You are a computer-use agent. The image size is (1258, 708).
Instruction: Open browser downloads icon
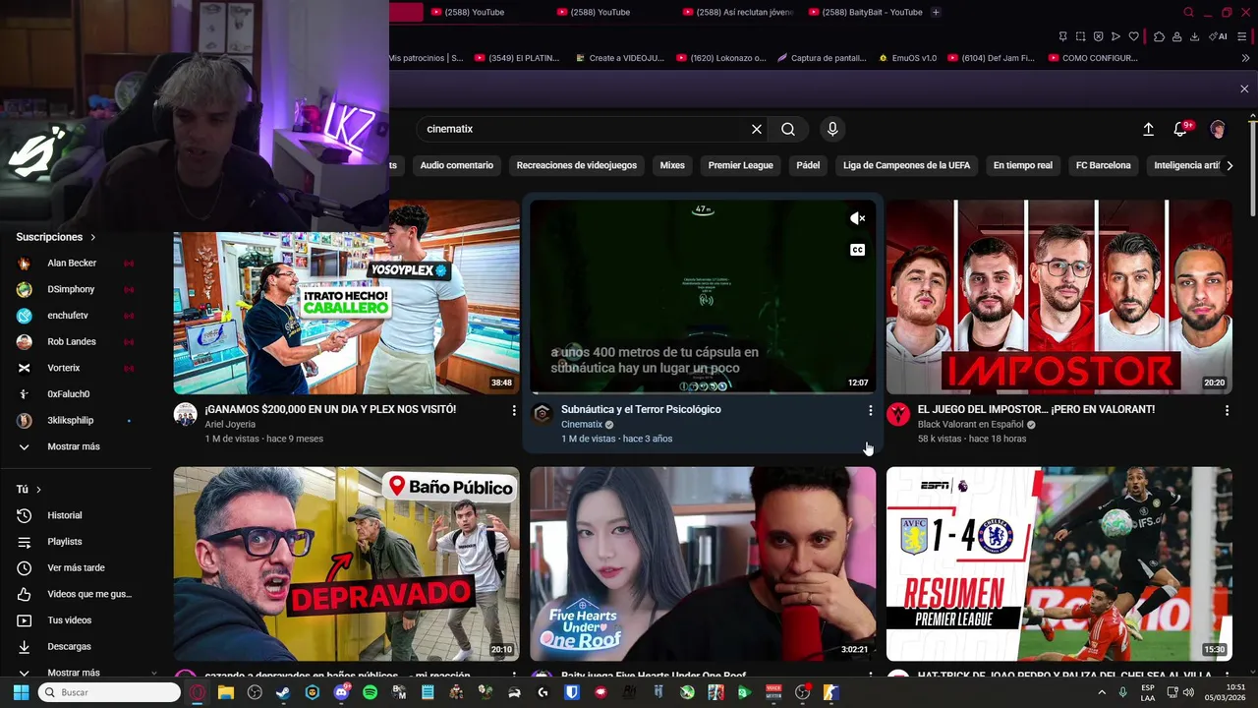(x=1194, y=36)
